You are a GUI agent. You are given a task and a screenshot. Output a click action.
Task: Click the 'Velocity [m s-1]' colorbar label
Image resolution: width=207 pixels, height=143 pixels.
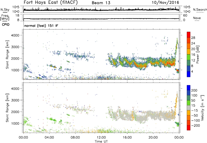[202, 108]
